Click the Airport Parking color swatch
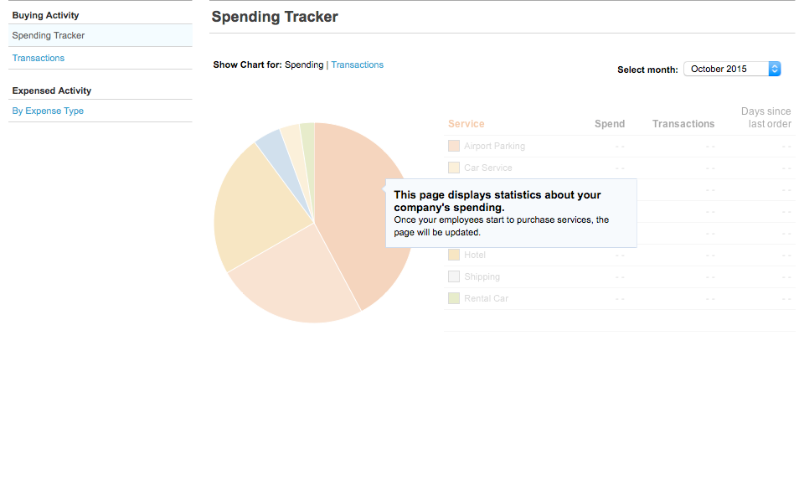This screenshot has width=804, height=480. (454, 146)
